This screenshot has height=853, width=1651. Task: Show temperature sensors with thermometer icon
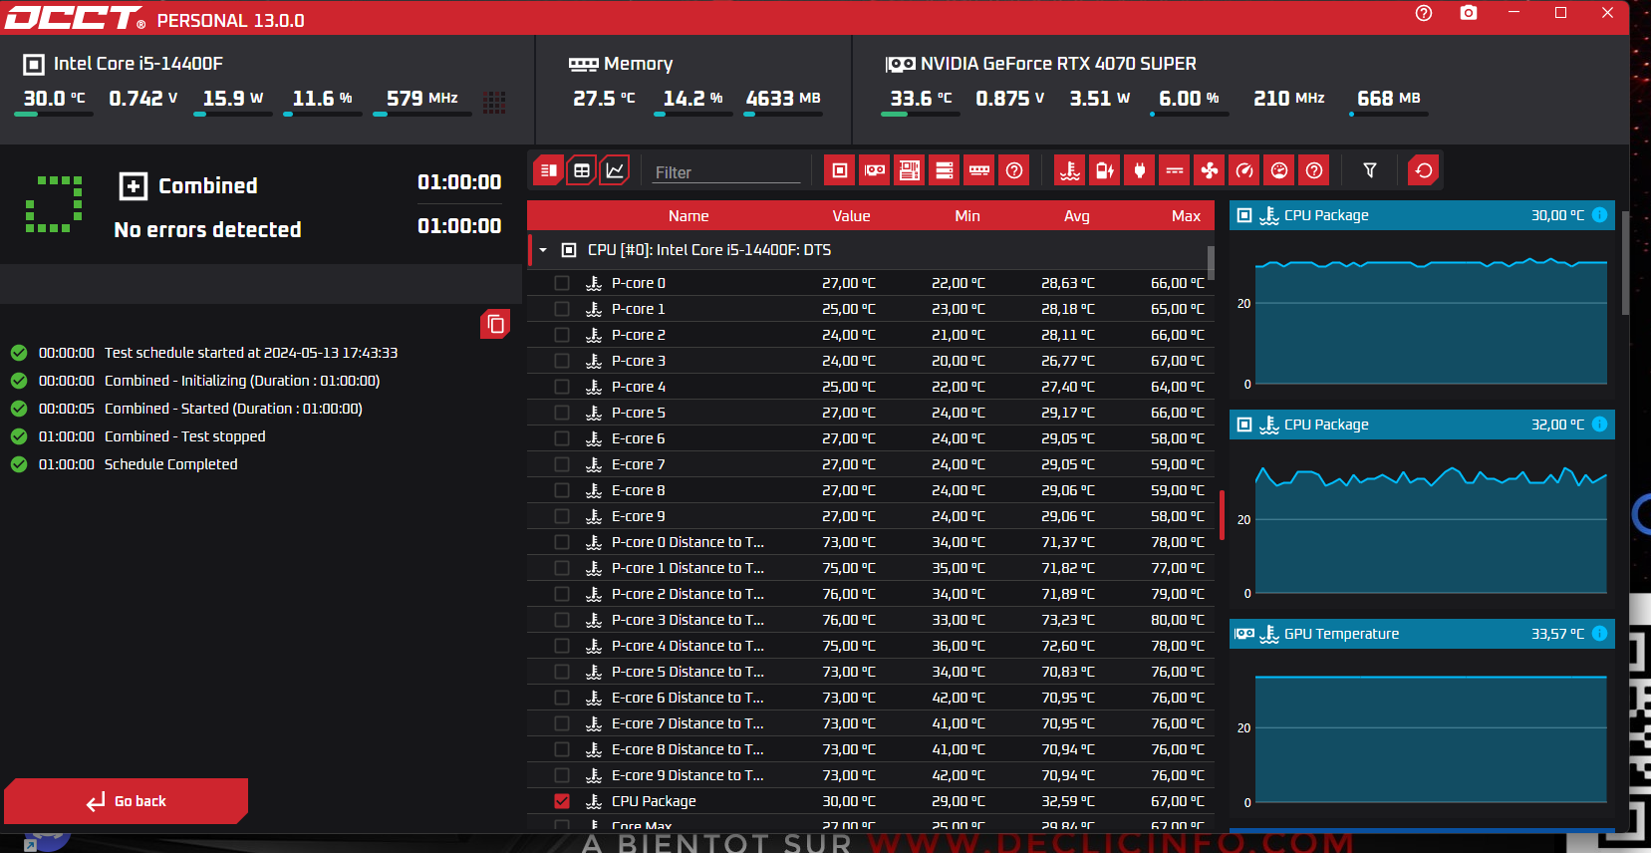click(x=1070, y=170)
